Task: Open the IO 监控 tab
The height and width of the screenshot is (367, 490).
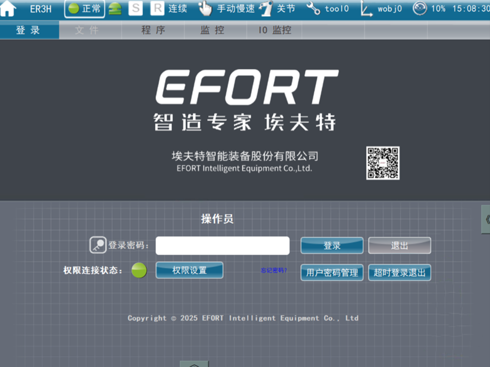Action: [274, 30]
